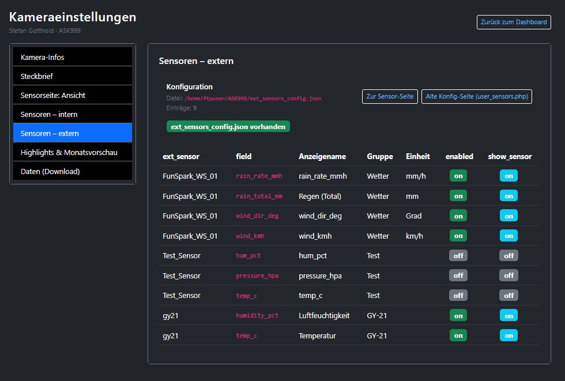Click Zurück zum Dashboard
The width and height of the screenshot is (565, 381).
click(x=513, y=22)
